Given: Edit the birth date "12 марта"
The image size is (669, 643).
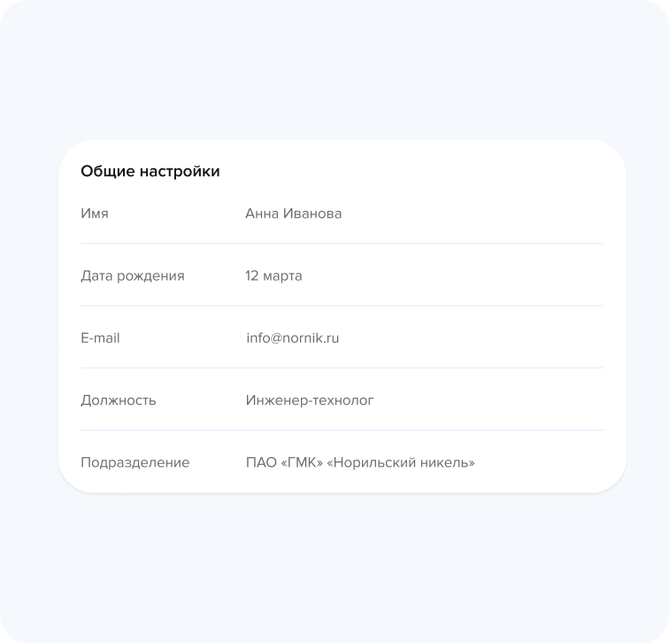Looking at the screenshot, I should point(273,275).
